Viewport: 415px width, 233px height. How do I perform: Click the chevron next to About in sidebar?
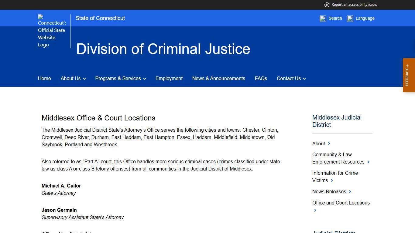click(x=329, y=144)
